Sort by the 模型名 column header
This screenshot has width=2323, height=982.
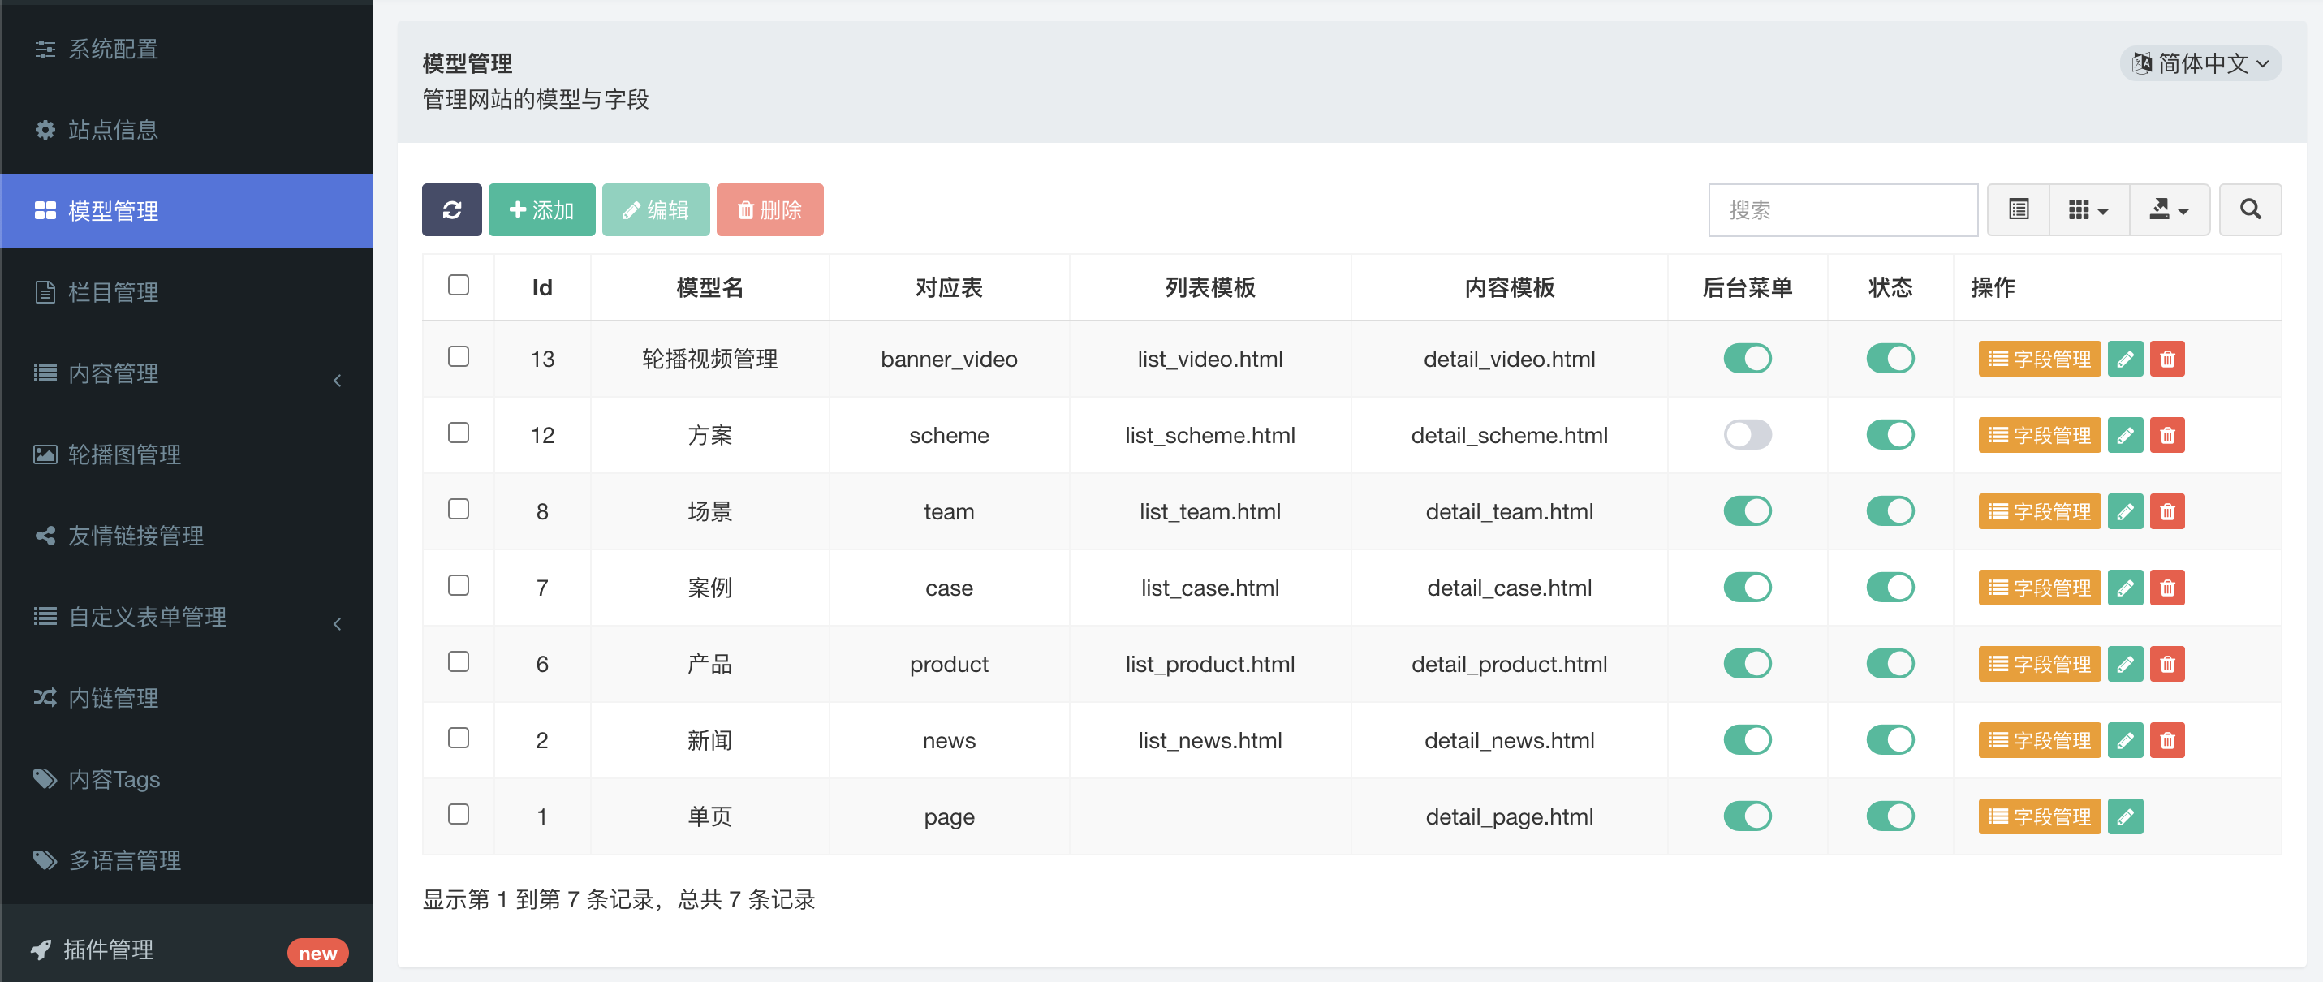[x=709, y=287]
